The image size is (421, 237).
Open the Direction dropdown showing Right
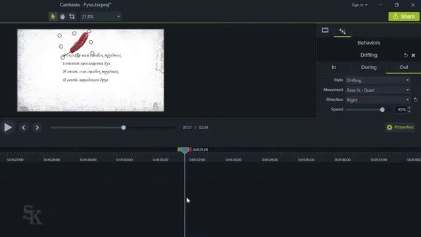378,100
